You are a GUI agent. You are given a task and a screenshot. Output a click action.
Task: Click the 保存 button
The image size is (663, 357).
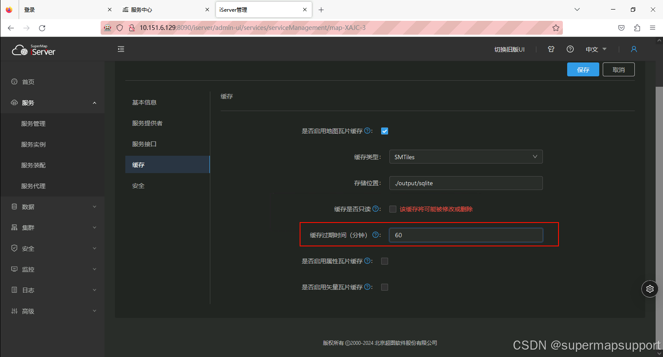[583, 69]
